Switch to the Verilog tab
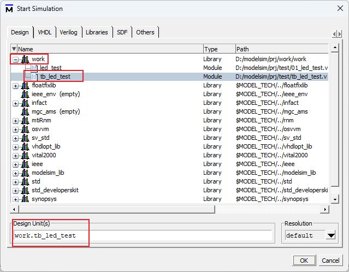 69,32
